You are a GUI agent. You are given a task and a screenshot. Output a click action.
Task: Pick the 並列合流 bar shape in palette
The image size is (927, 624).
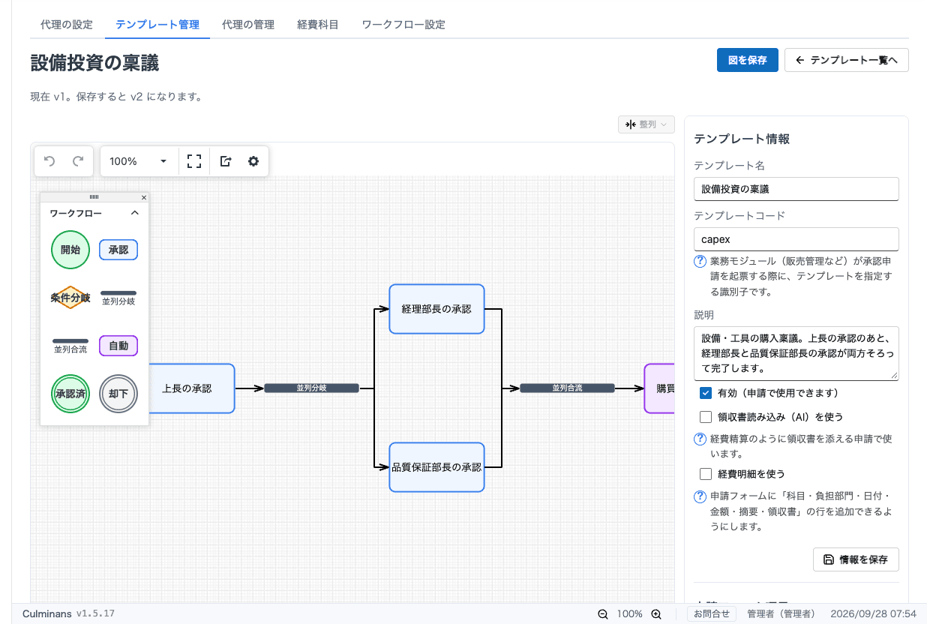[70, 346]
